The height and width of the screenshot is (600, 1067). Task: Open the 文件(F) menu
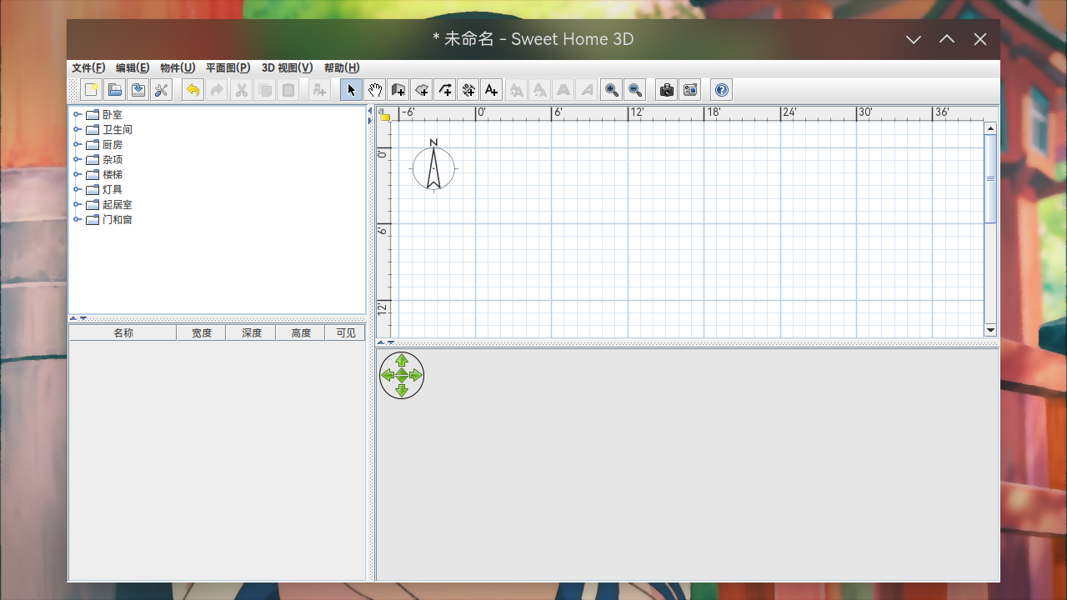[88, 68]
